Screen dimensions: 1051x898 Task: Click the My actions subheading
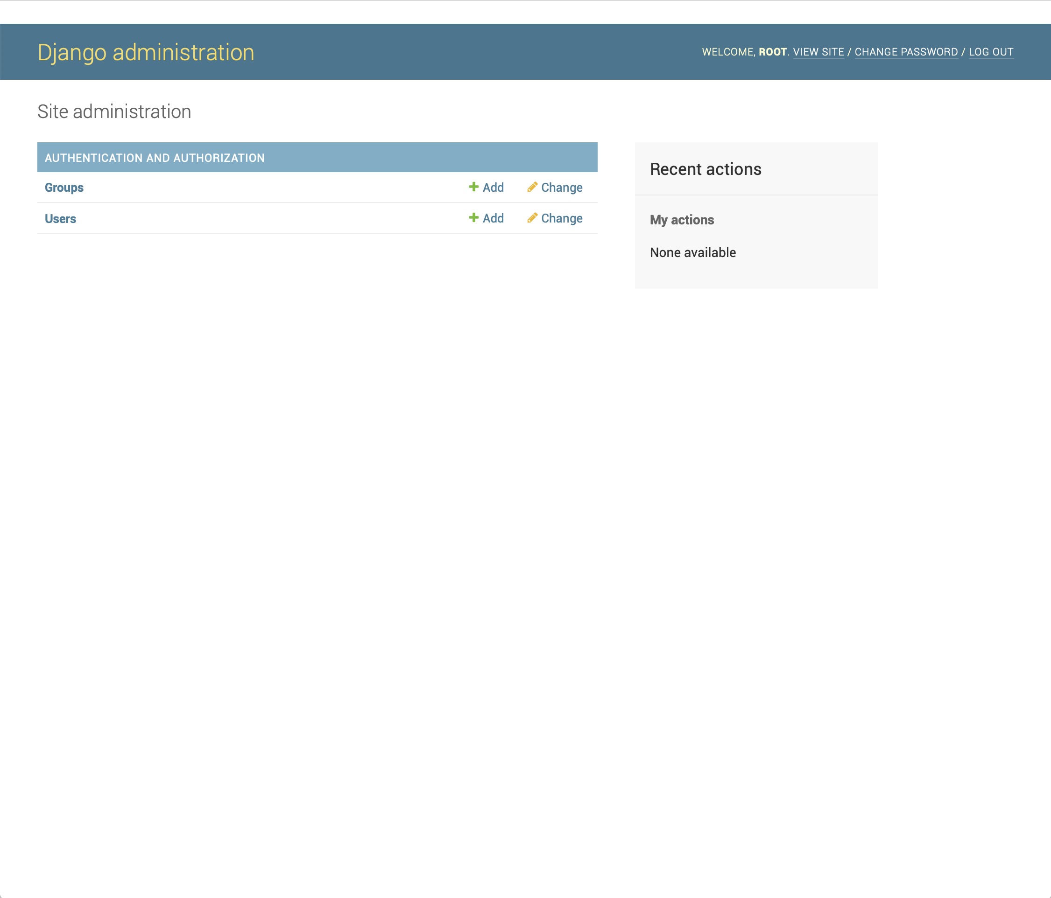(x=682, y=220)
